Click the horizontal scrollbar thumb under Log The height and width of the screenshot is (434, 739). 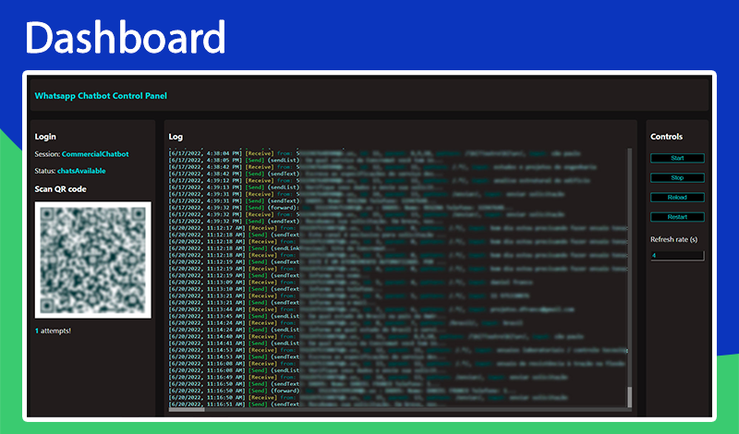[187, 409]
